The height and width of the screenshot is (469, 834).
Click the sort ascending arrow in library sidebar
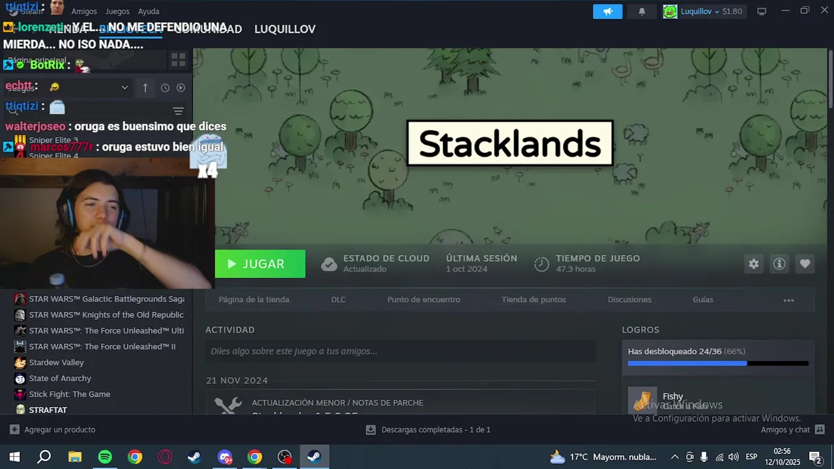pyautogui.click(x=145, y=87)
